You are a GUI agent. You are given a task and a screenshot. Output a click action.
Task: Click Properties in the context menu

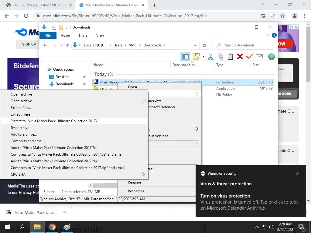(x=136, y=191)
